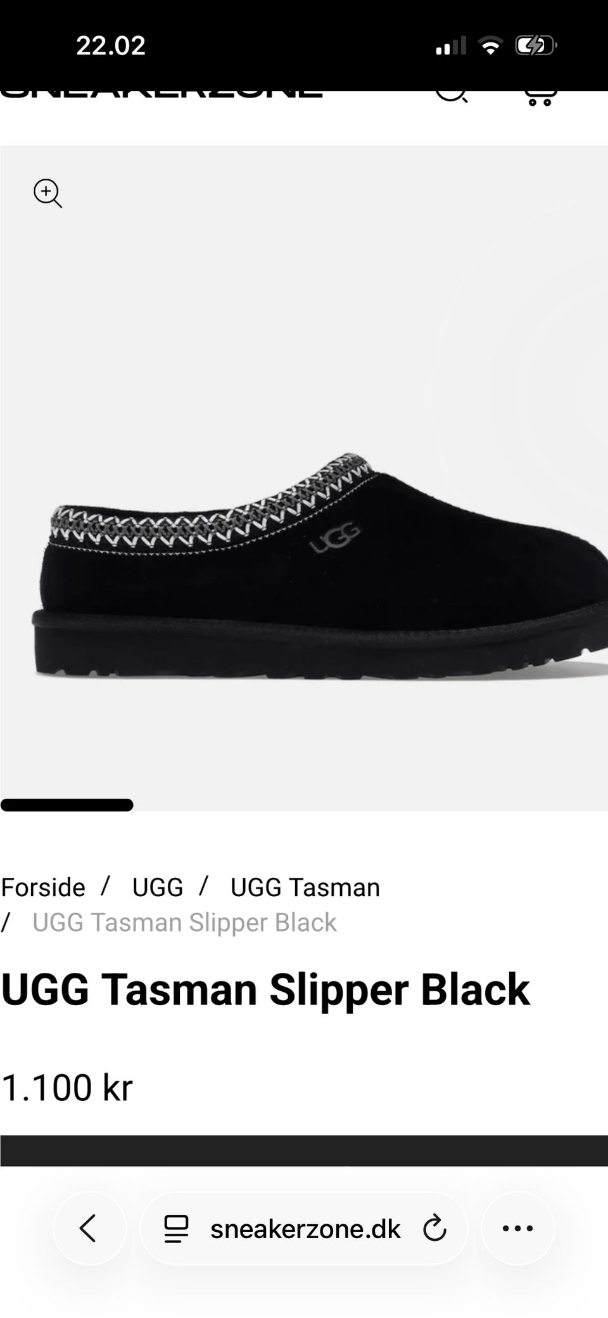Tap the sneakerzone.dk address field

(304, 1229)
